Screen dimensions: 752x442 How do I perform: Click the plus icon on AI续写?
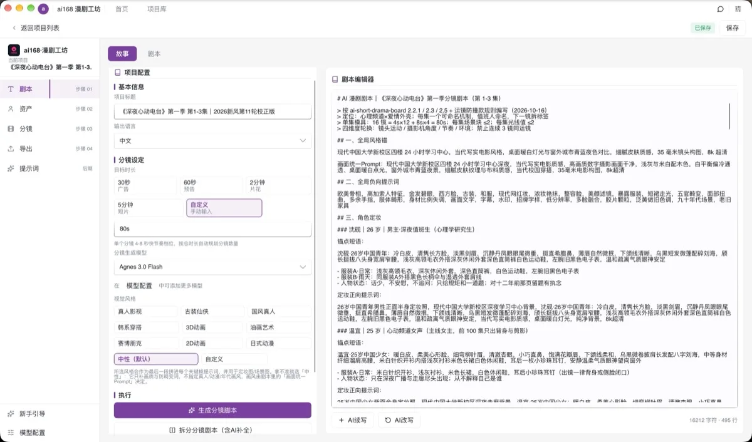click(x=342, y=420)
